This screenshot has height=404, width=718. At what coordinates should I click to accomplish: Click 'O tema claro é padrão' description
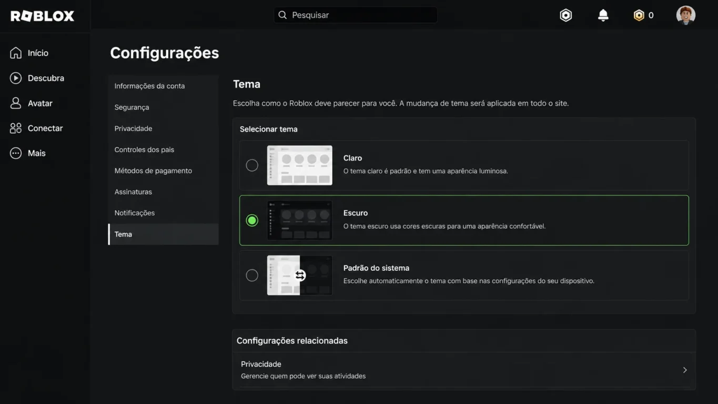click(426, 171)
